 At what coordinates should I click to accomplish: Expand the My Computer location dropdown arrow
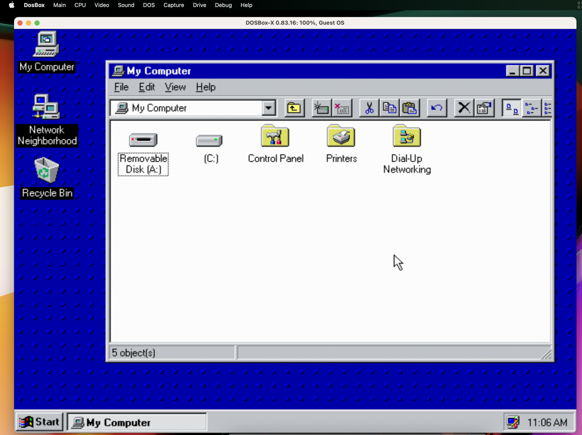[x=268, y=108]
